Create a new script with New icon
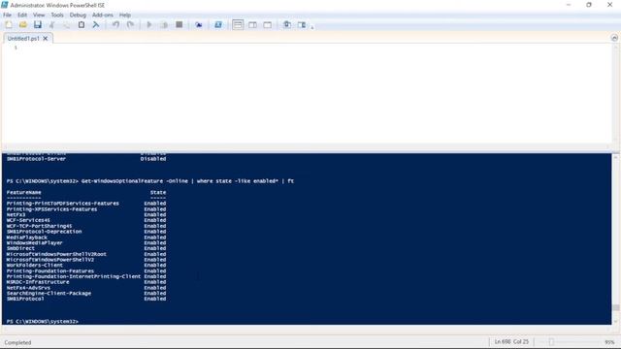Screen dimensions: 621x349 [x=9, y=24]
